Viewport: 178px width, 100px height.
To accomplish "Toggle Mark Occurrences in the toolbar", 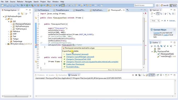I will tap(63, 5).
